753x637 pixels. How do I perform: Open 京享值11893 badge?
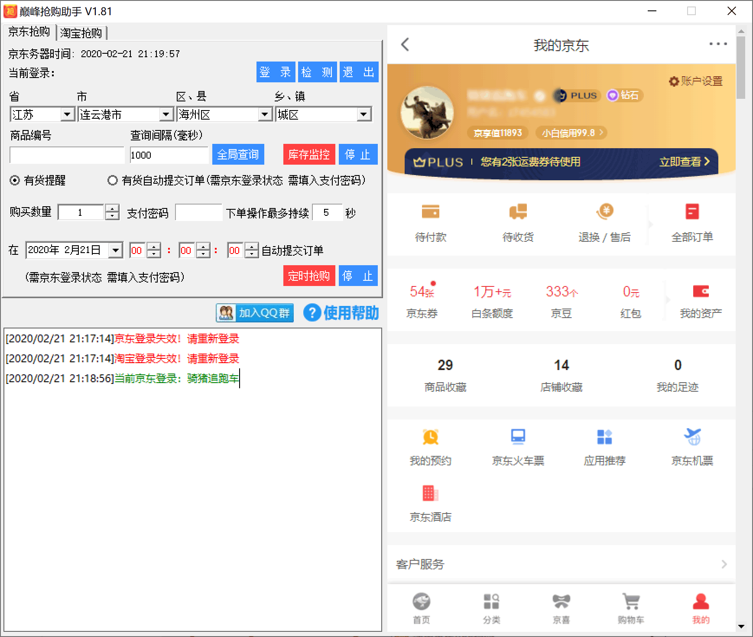click(497, 133)
